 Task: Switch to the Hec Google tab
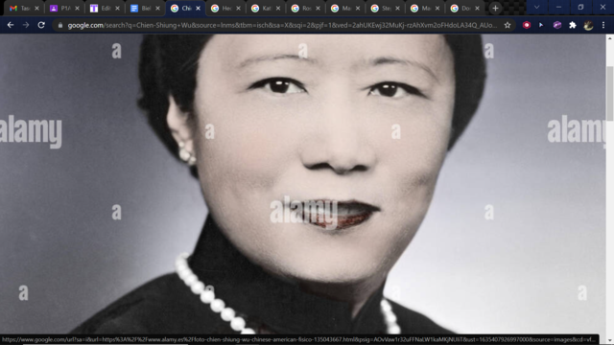click(222, 9)
